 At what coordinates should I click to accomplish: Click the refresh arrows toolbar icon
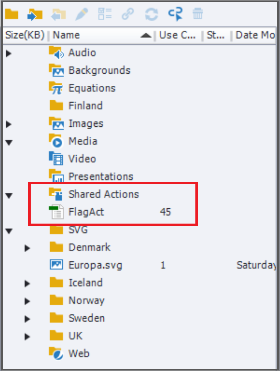coord(151,14)
